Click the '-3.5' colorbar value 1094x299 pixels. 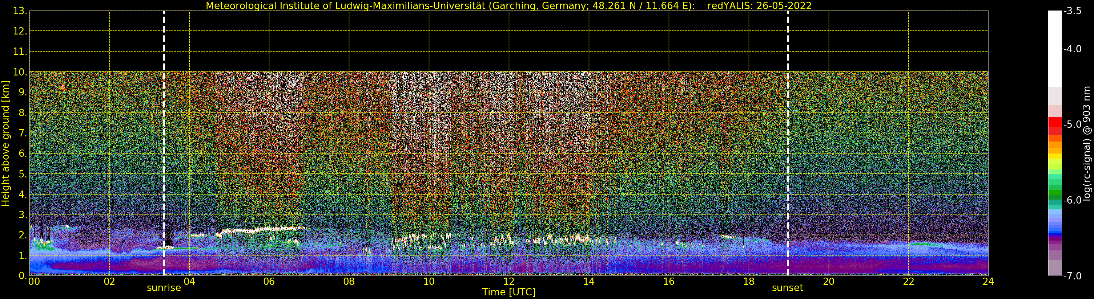[1072, 11]
